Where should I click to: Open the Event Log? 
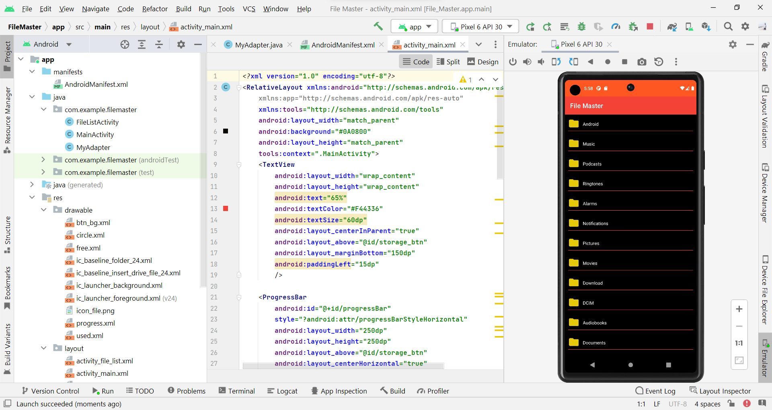click(655, 391)
